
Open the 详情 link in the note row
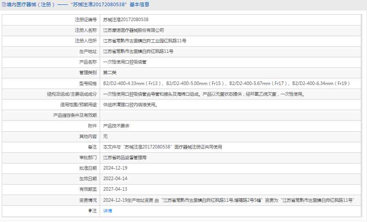click(108, 211)
